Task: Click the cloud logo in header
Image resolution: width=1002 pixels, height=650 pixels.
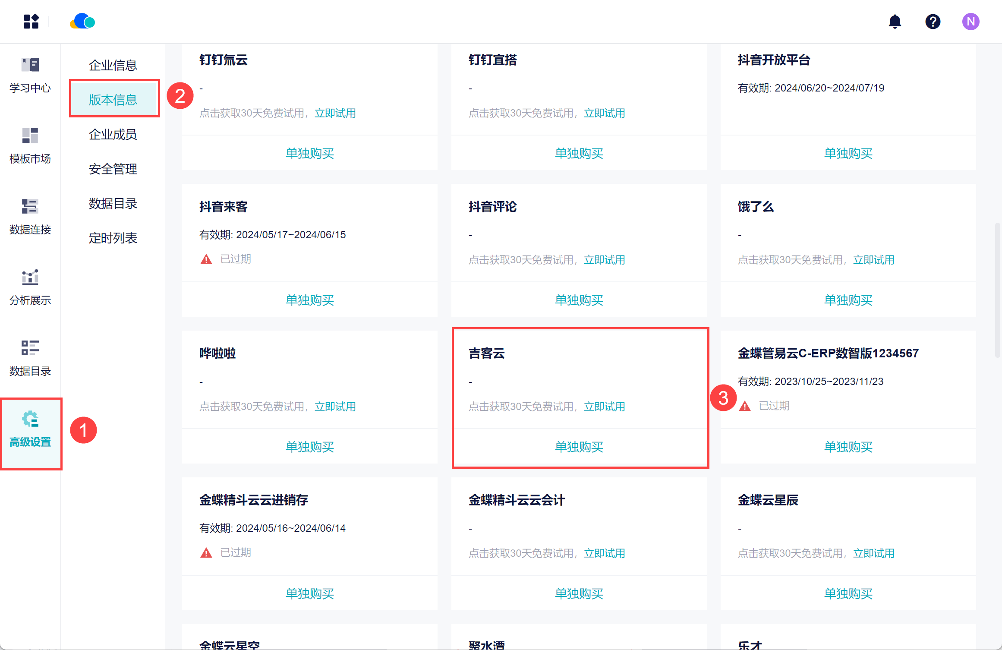Action: point(82,21)
